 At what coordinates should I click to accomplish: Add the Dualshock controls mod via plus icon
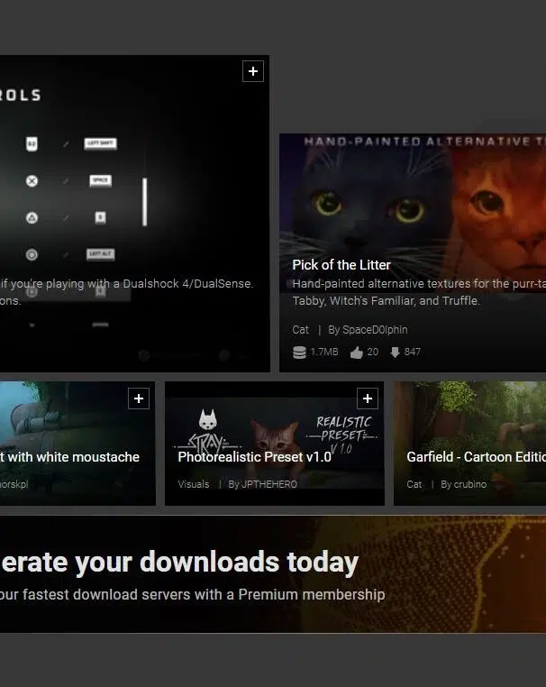(253, 71)
